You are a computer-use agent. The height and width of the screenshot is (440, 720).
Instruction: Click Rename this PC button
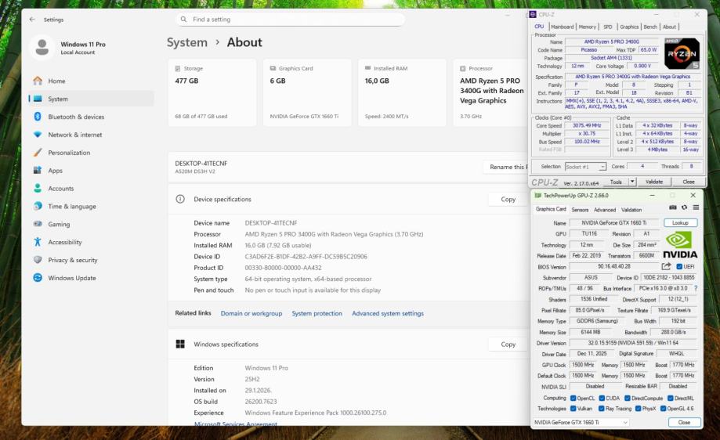pos(505,167)
